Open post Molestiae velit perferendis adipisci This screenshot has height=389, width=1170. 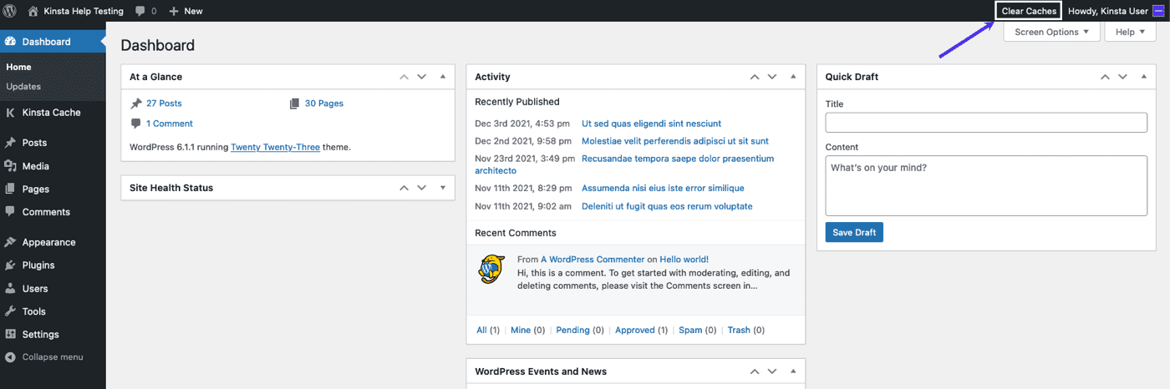[x=675, y=141]
